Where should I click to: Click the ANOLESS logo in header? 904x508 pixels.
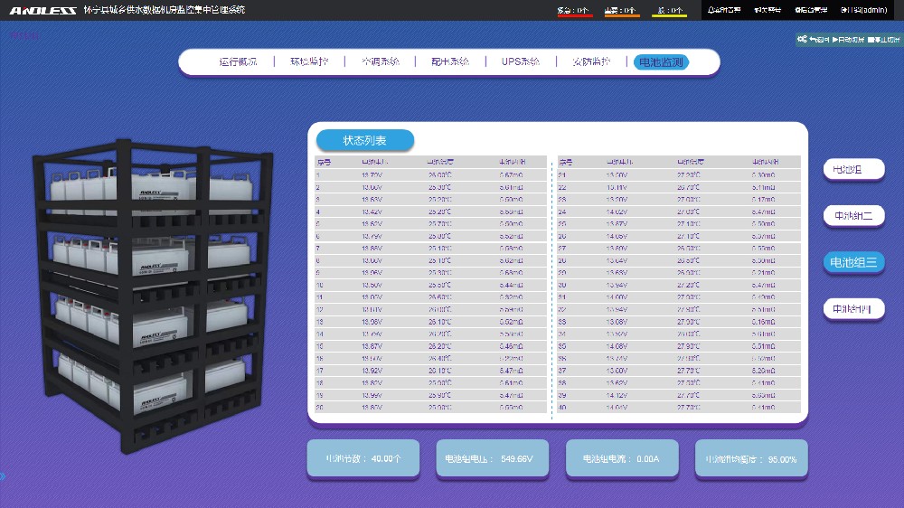[42, 10]
